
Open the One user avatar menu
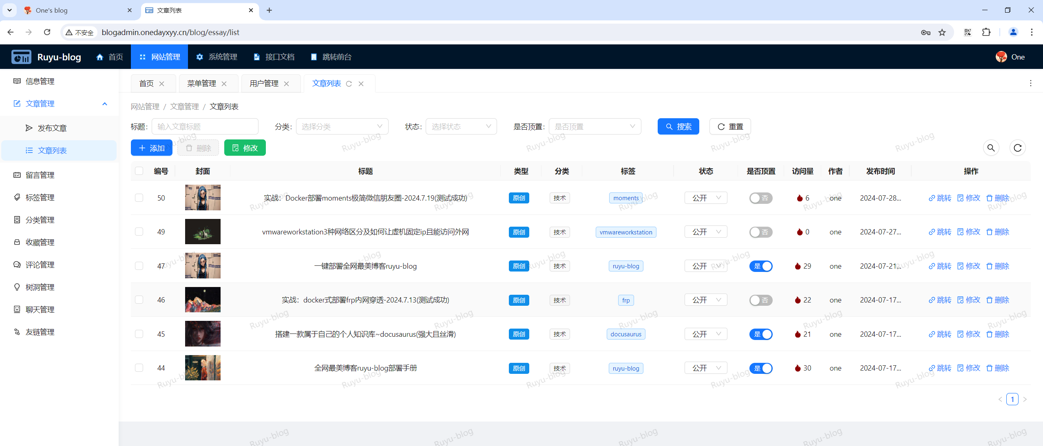coord(1010,57)
